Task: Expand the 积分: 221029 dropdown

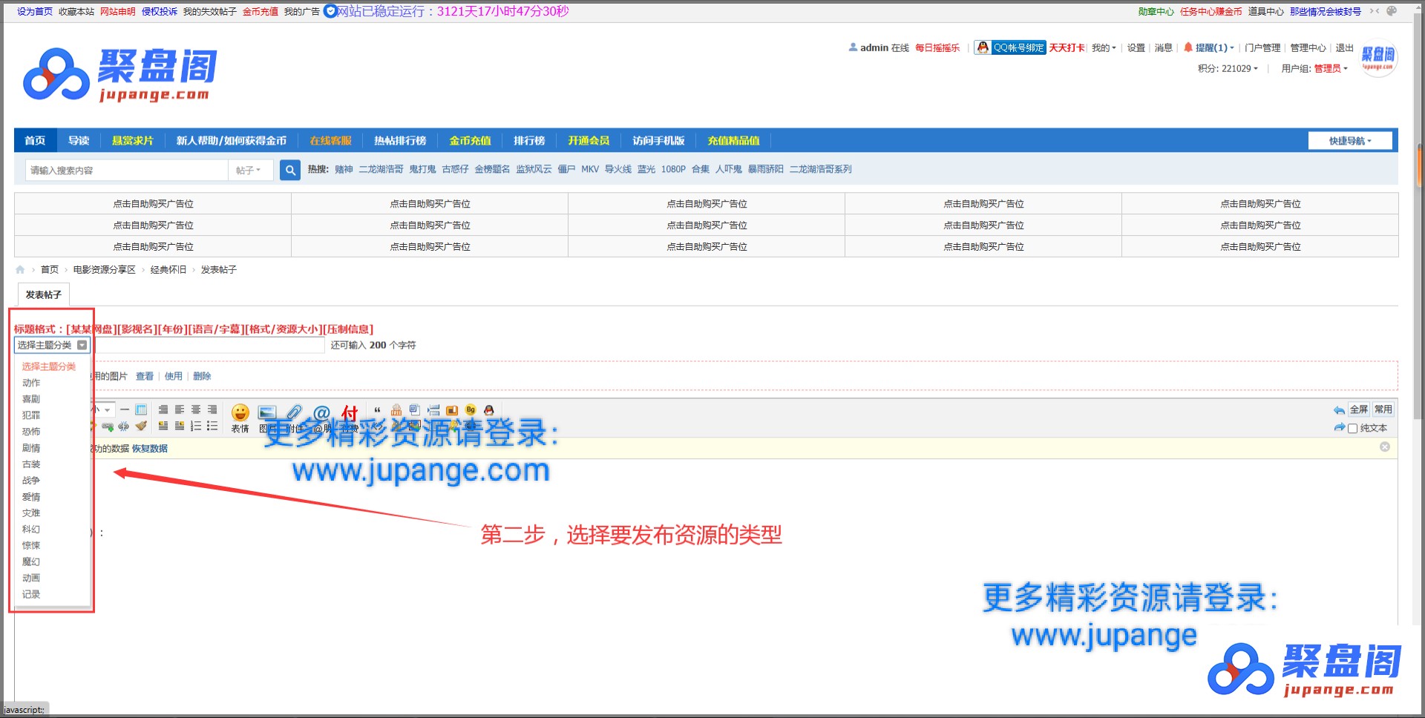Action: pos(1228,68)
